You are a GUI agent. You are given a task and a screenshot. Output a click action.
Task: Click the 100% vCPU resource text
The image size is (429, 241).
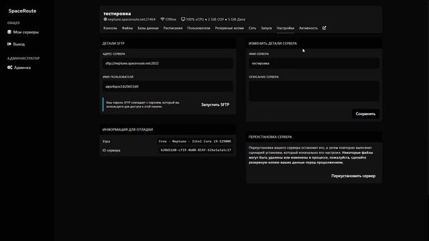pos(195,19)
